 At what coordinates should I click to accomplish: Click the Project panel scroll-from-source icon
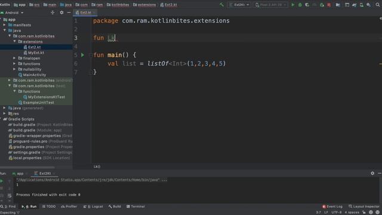point(53,13)
